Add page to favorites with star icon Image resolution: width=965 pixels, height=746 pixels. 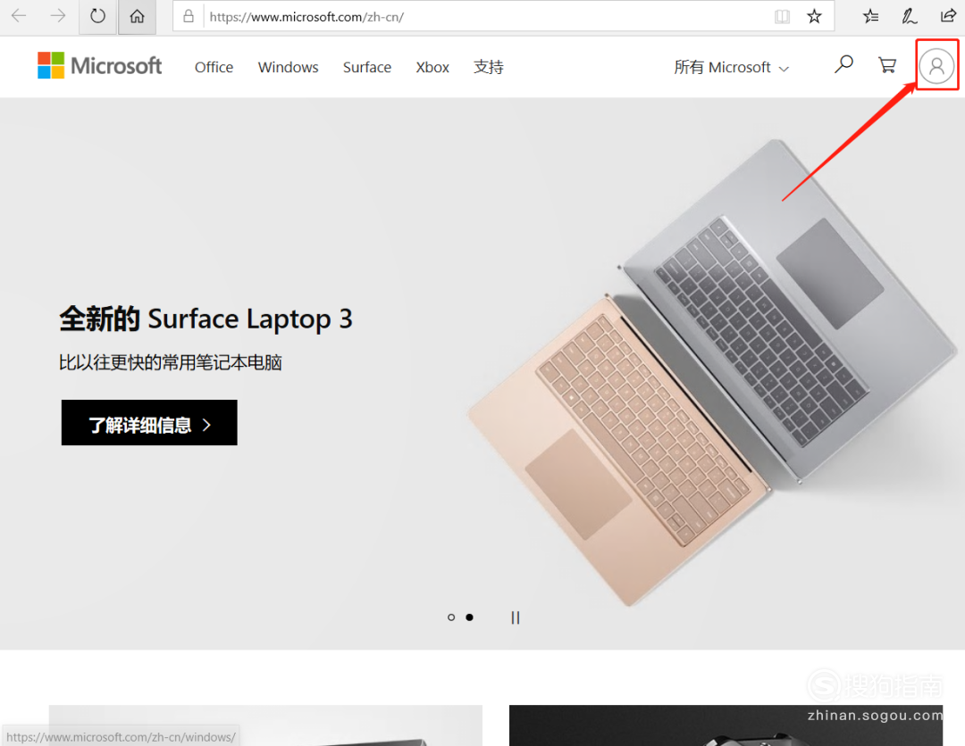814,17
